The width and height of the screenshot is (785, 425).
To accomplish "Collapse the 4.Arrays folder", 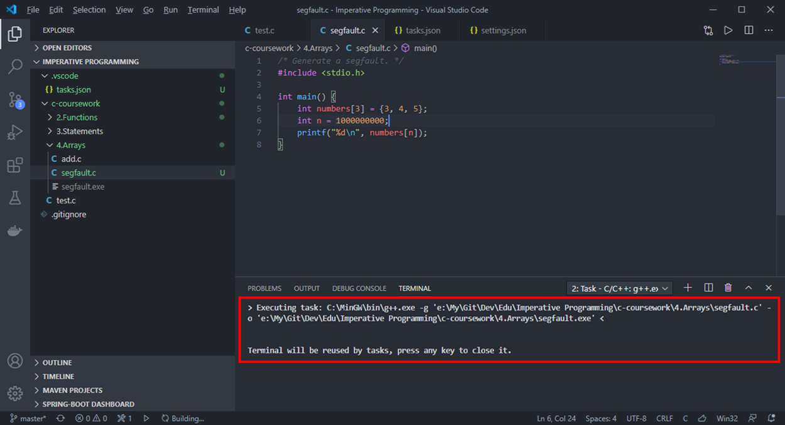I will tap(133, 145).
